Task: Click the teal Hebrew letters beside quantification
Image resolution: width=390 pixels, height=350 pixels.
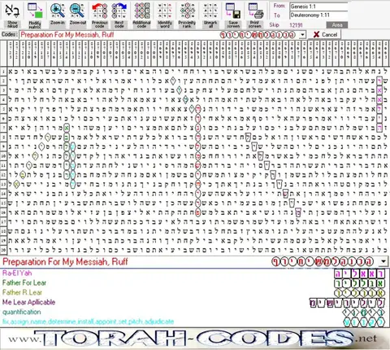Action: click(363, 313)
